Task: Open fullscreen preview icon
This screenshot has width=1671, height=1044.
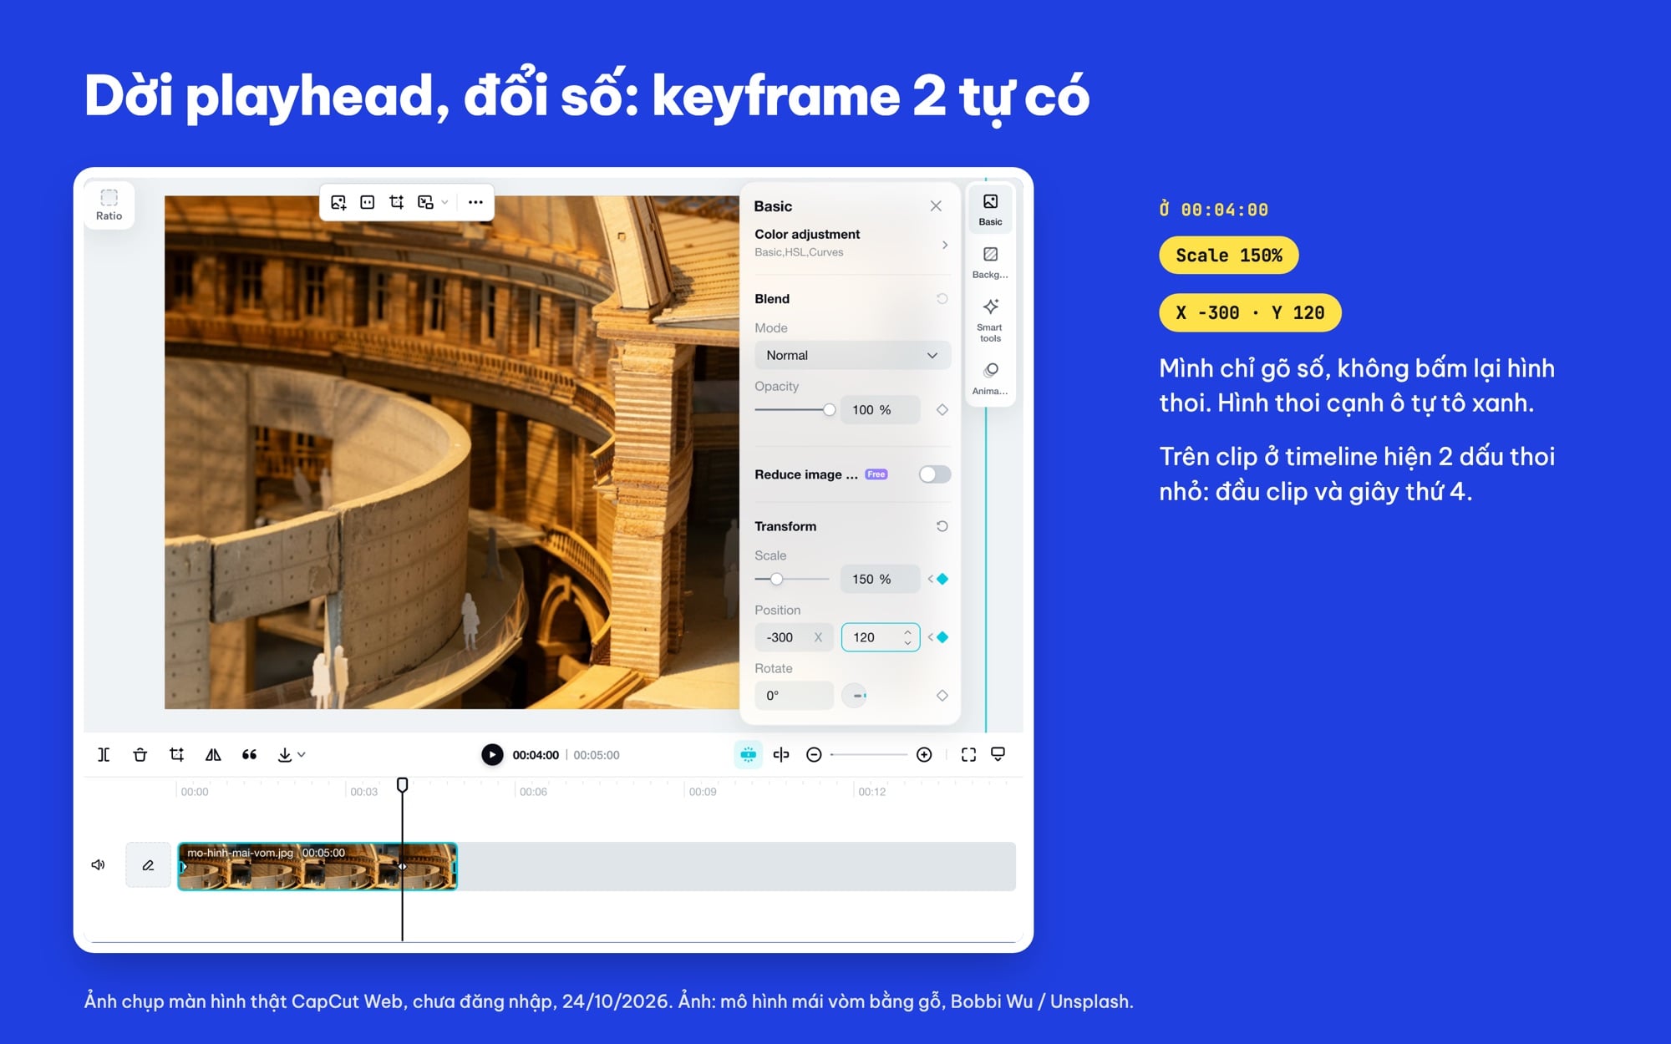Action: (x=968, y=755)
